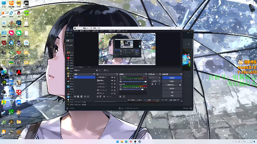The image size is (257, 144).
Task: Open the last menu in OBS menu bar
Action: [125, 31]
